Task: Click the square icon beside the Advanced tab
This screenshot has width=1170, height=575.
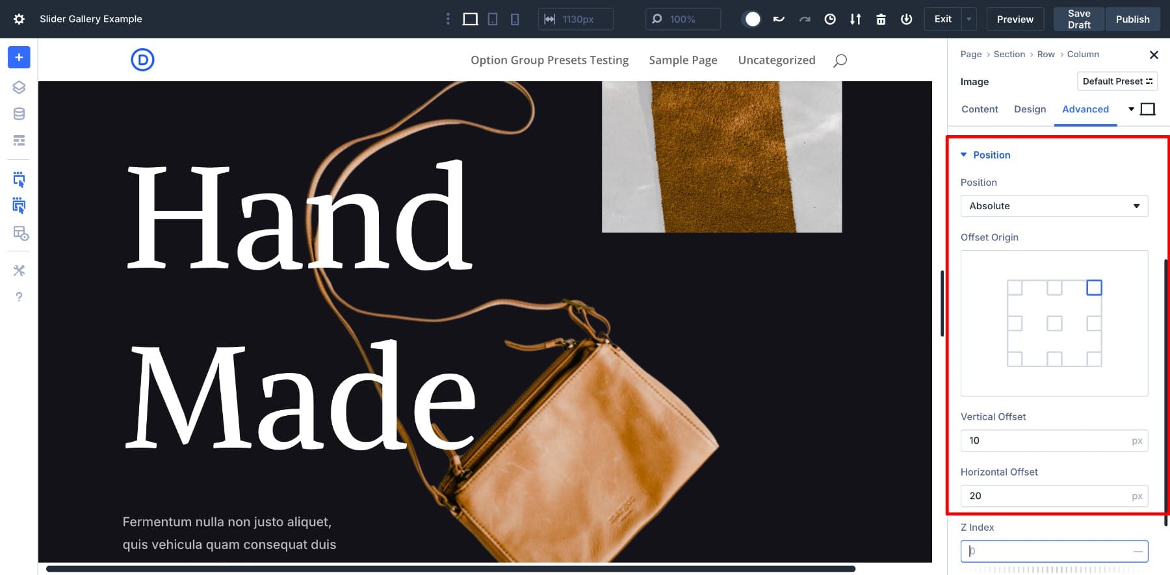Action: tap(1148, 109)
